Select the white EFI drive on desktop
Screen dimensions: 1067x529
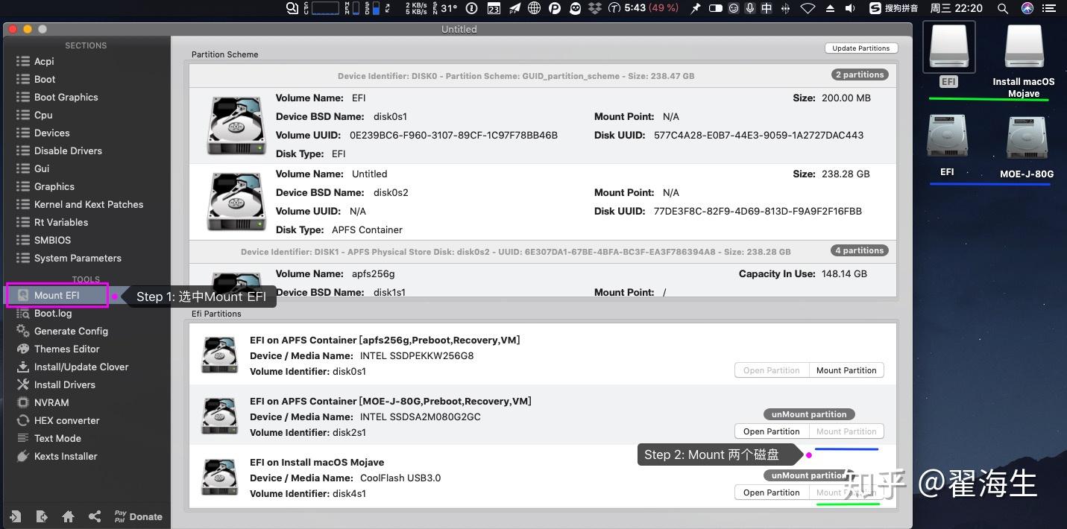pyautogui.click(x=948, y=47)
